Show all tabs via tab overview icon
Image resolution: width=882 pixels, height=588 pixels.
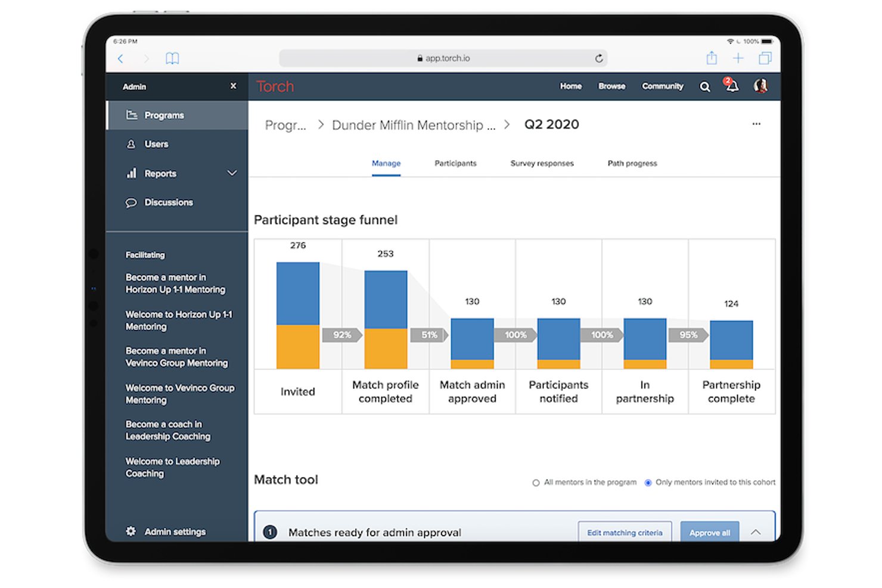point(765,58)
